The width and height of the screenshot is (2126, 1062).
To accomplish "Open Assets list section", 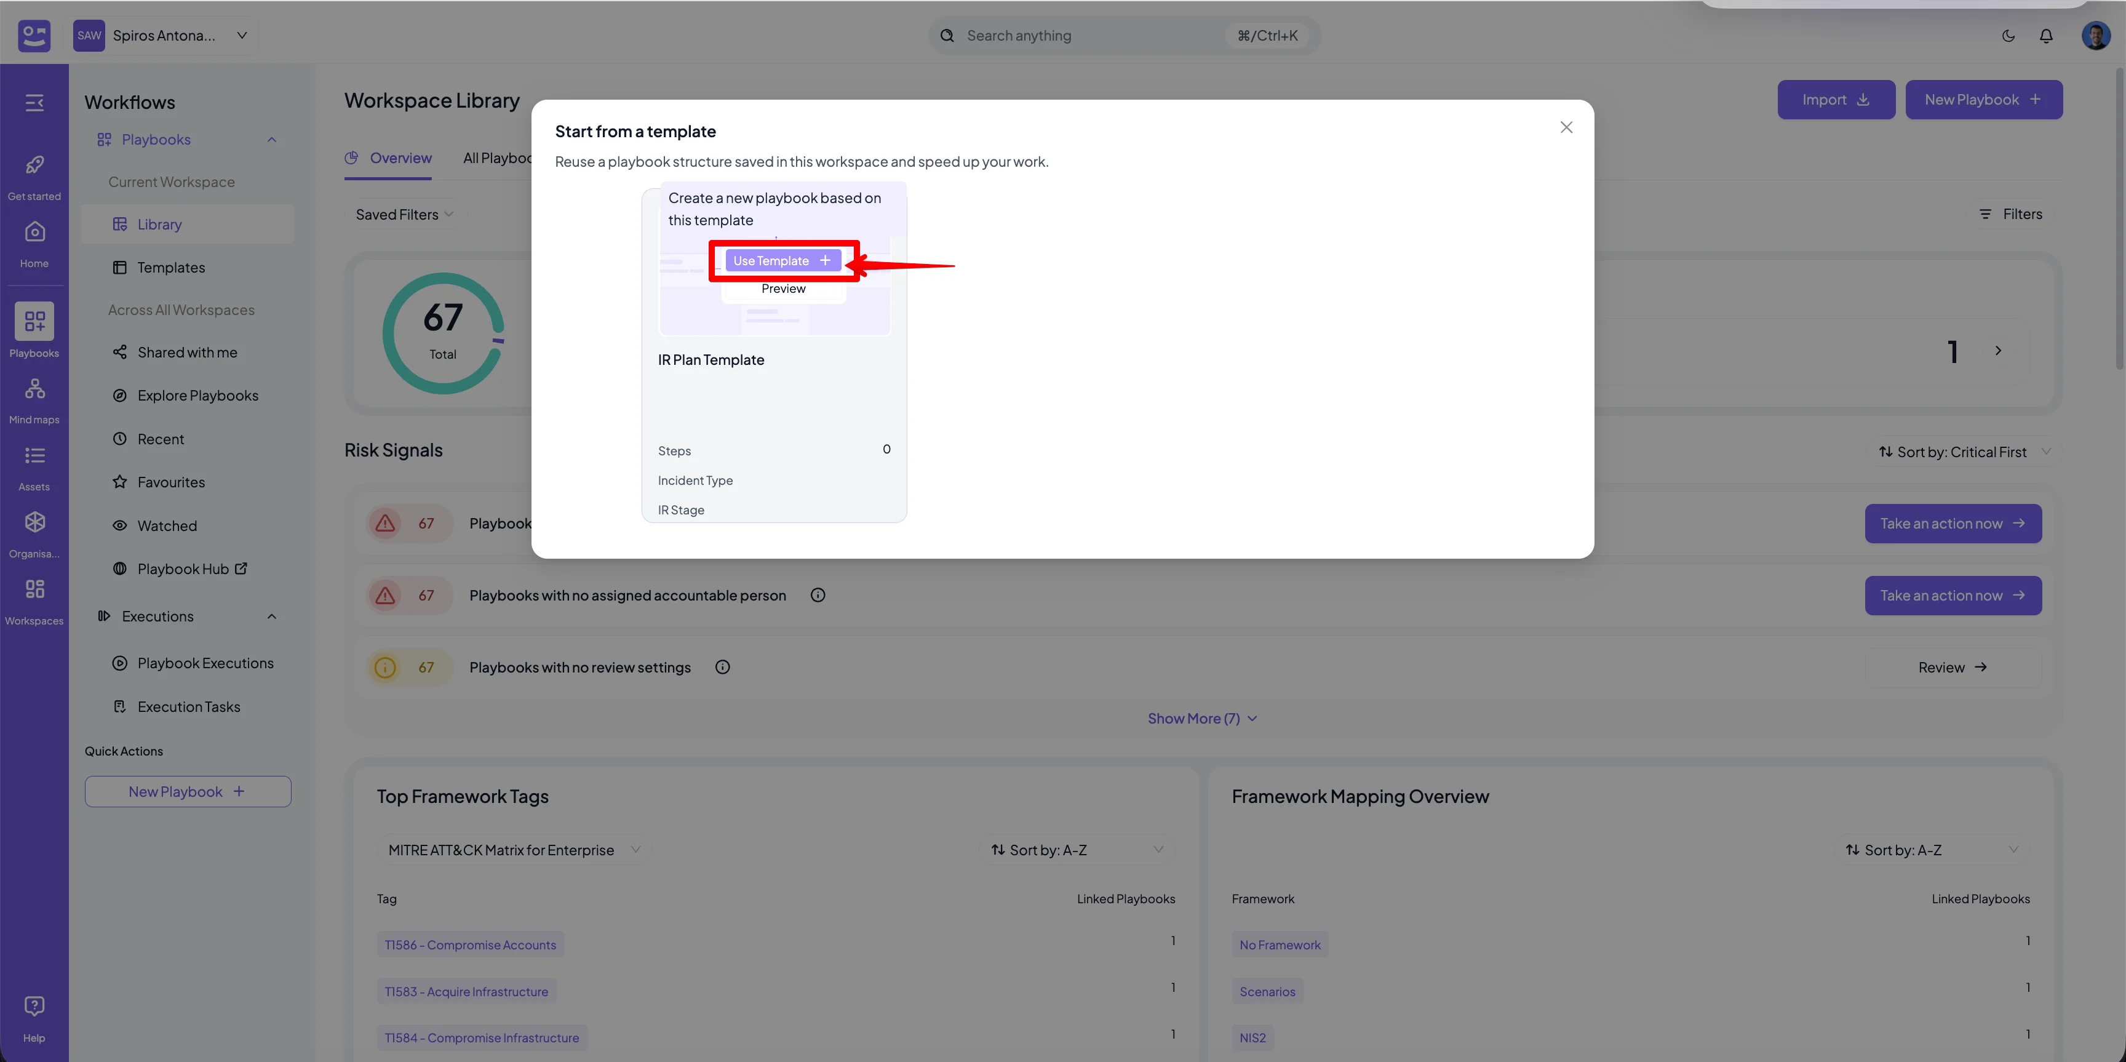I will pyautogui.click(x=34, y=468).
